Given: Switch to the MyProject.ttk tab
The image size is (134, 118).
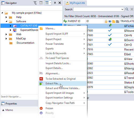Looking at the screenshot, I should (75, 3).
